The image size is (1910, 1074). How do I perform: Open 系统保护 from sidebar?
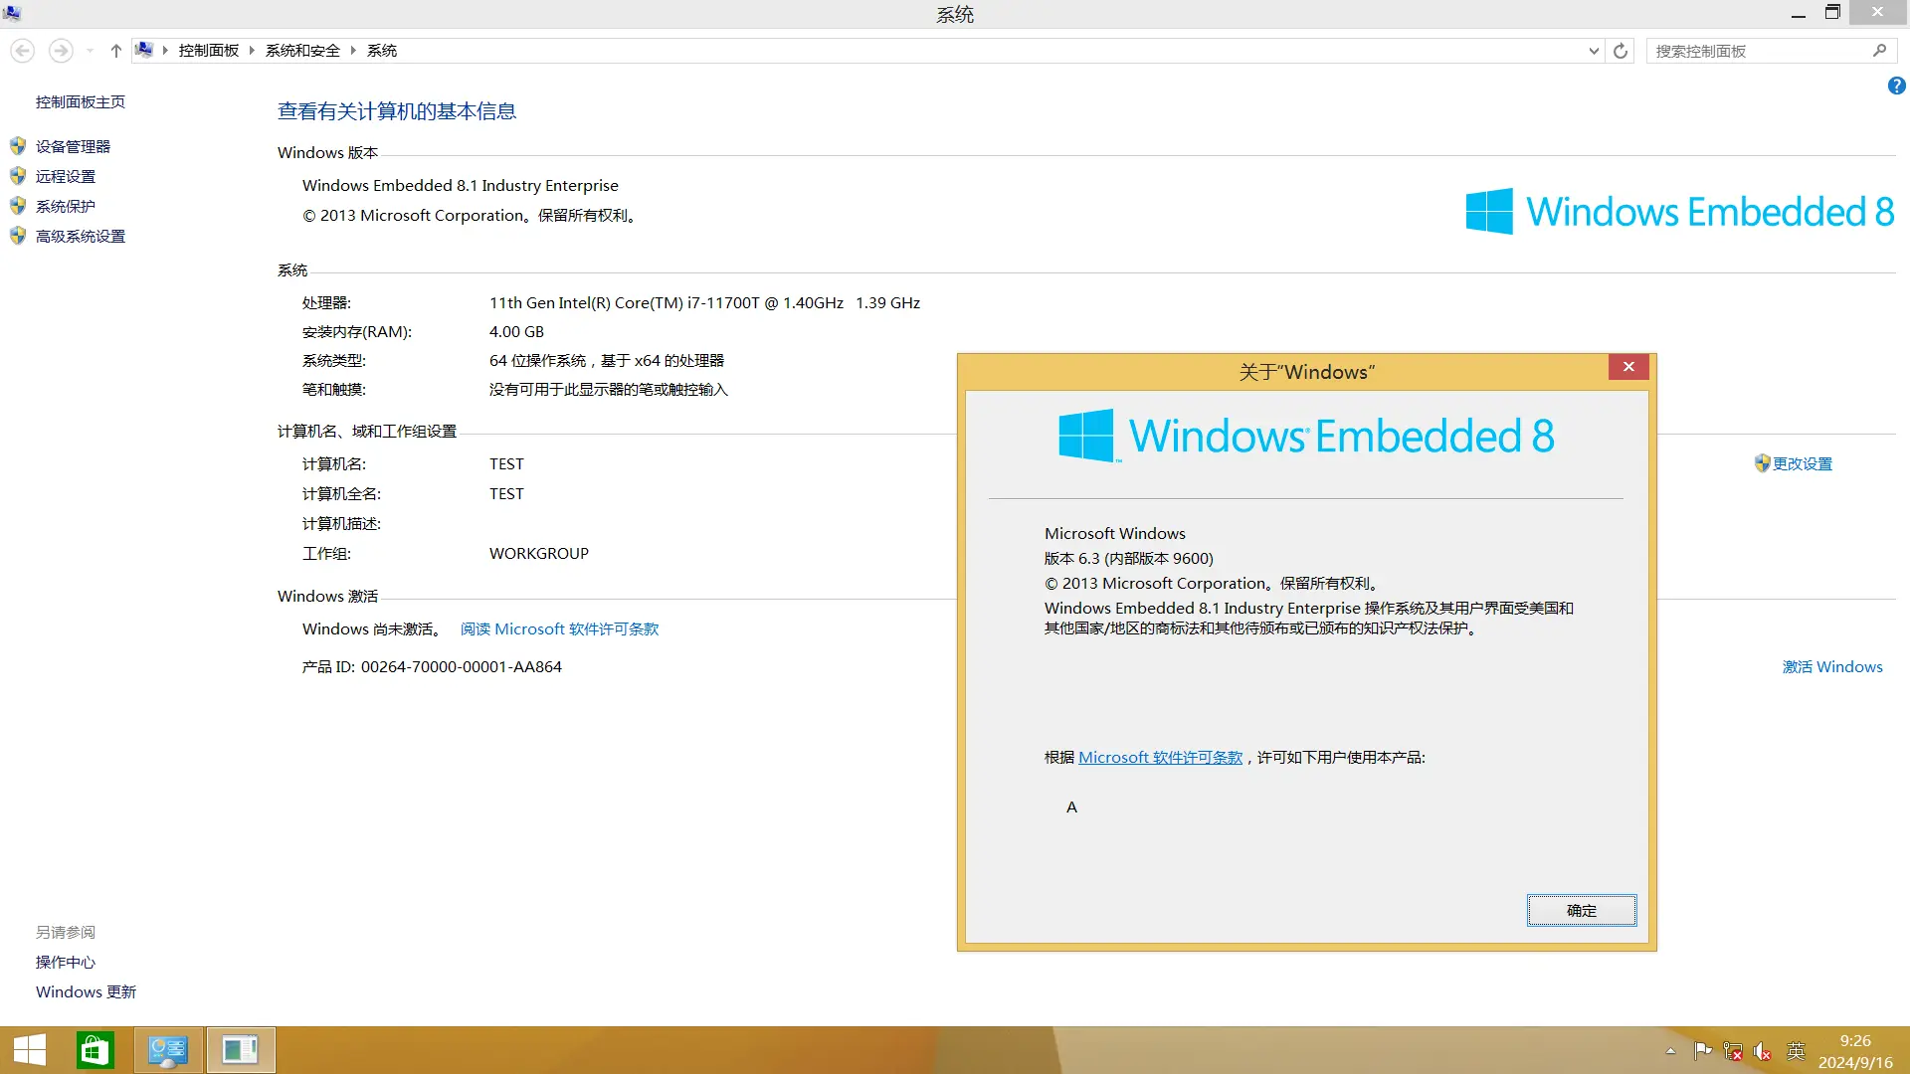coord(66,206)
